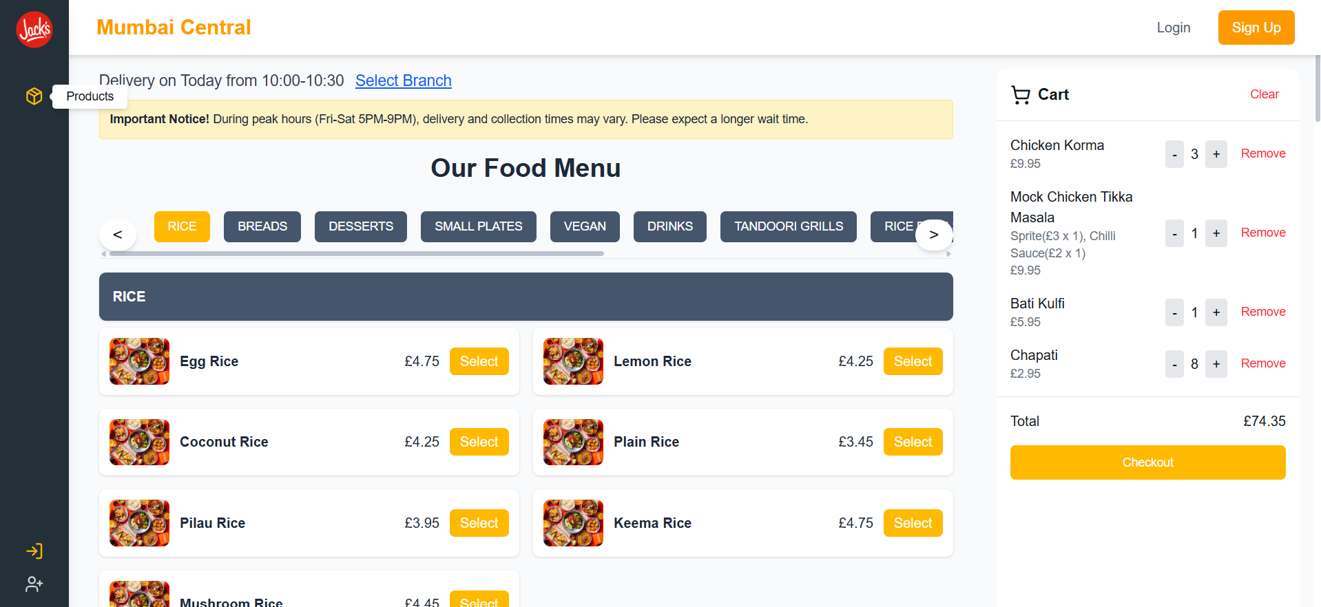The width and height of the screenshot is (1321, 607).
Task: Click the Jack's logo icon
Action: [x=34, y=30]
